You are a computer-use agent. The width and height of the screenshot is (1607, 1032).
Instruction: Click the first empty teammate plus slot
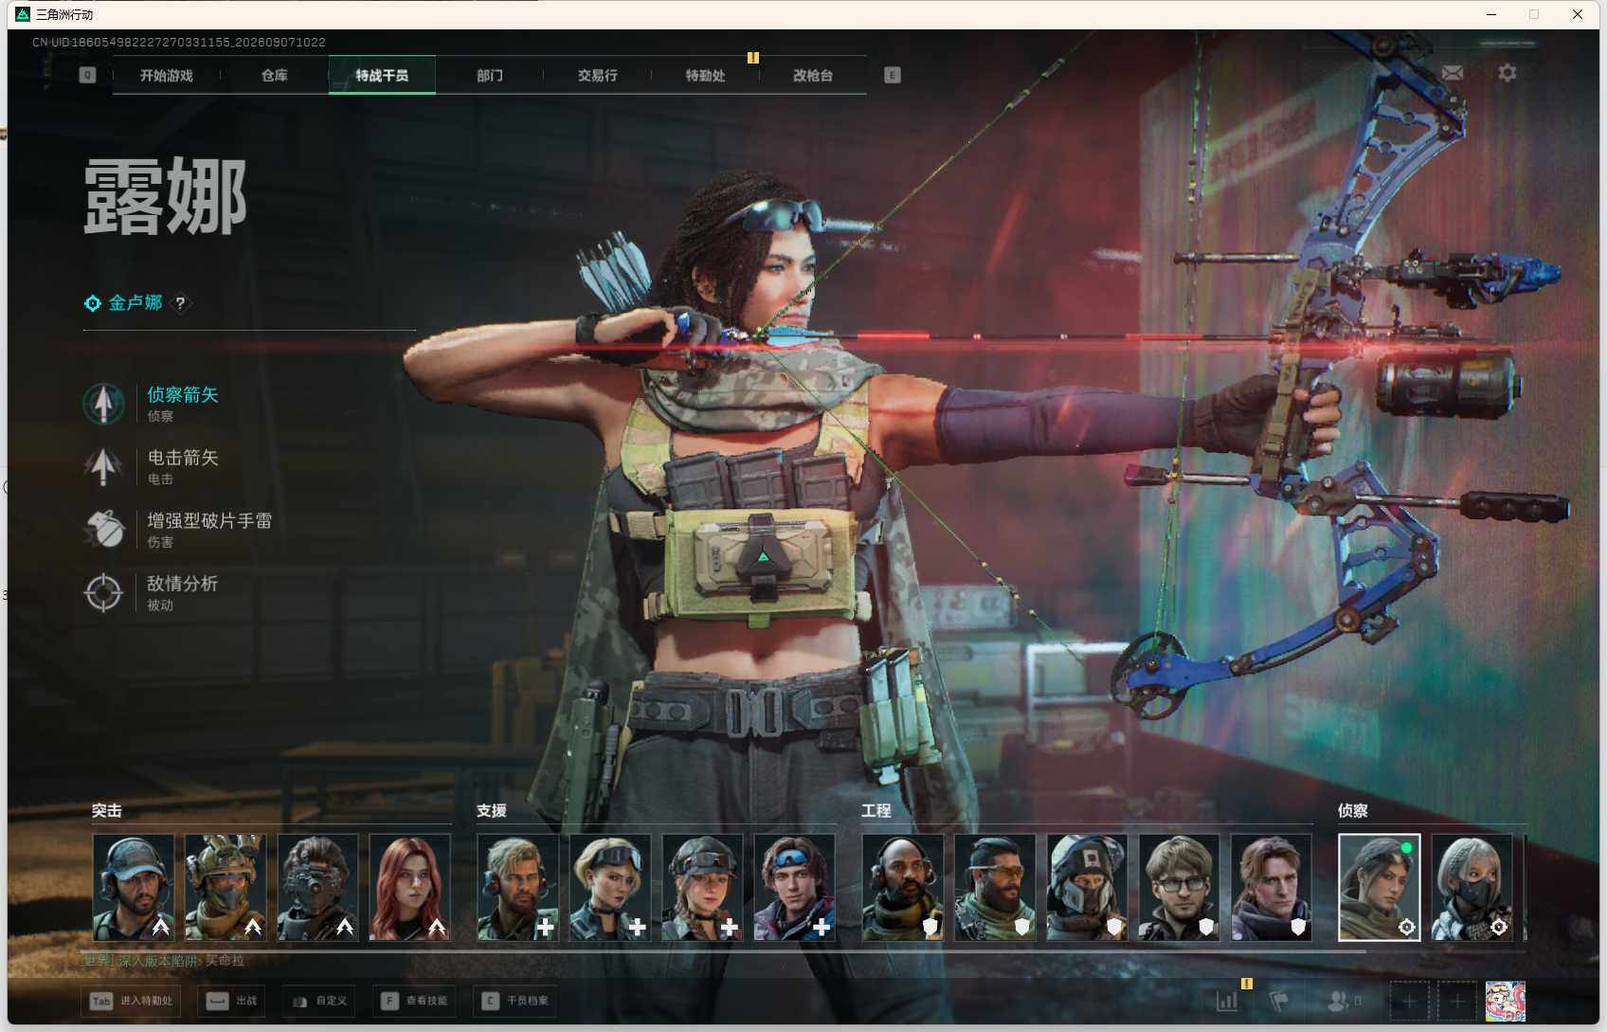[1409, 1001]
